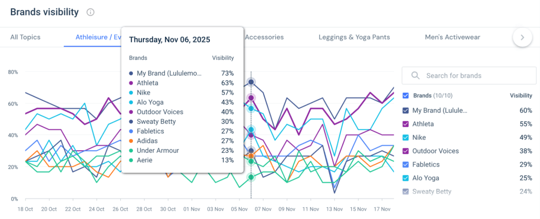Toggle the Nike brand checkbox
The width and height of the screenshot is (540, 219).
tap(406, 138)
